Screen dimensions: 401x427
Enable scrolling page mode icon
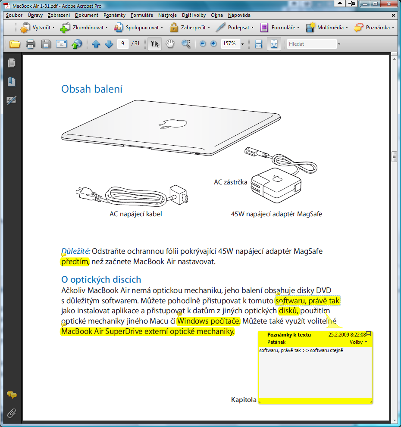(x=258, y=44)
